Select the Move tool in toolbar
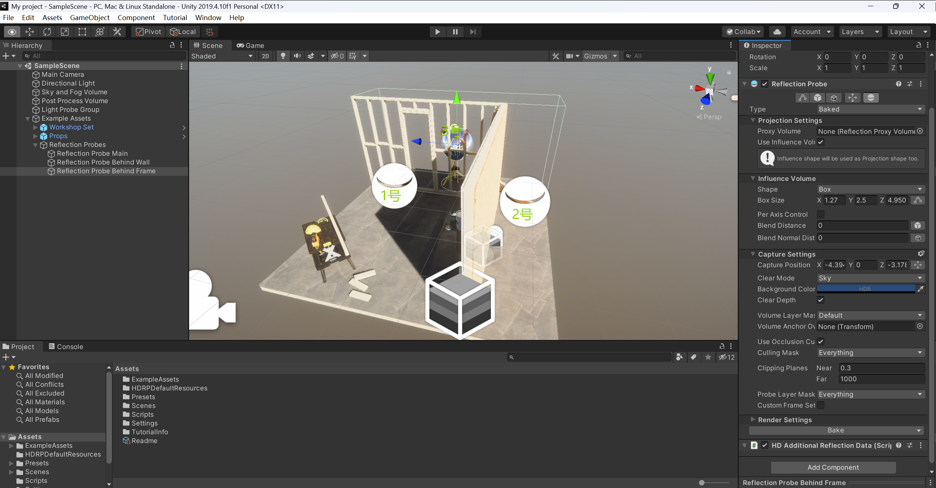The image size is (936, 488). coord(30,32)
